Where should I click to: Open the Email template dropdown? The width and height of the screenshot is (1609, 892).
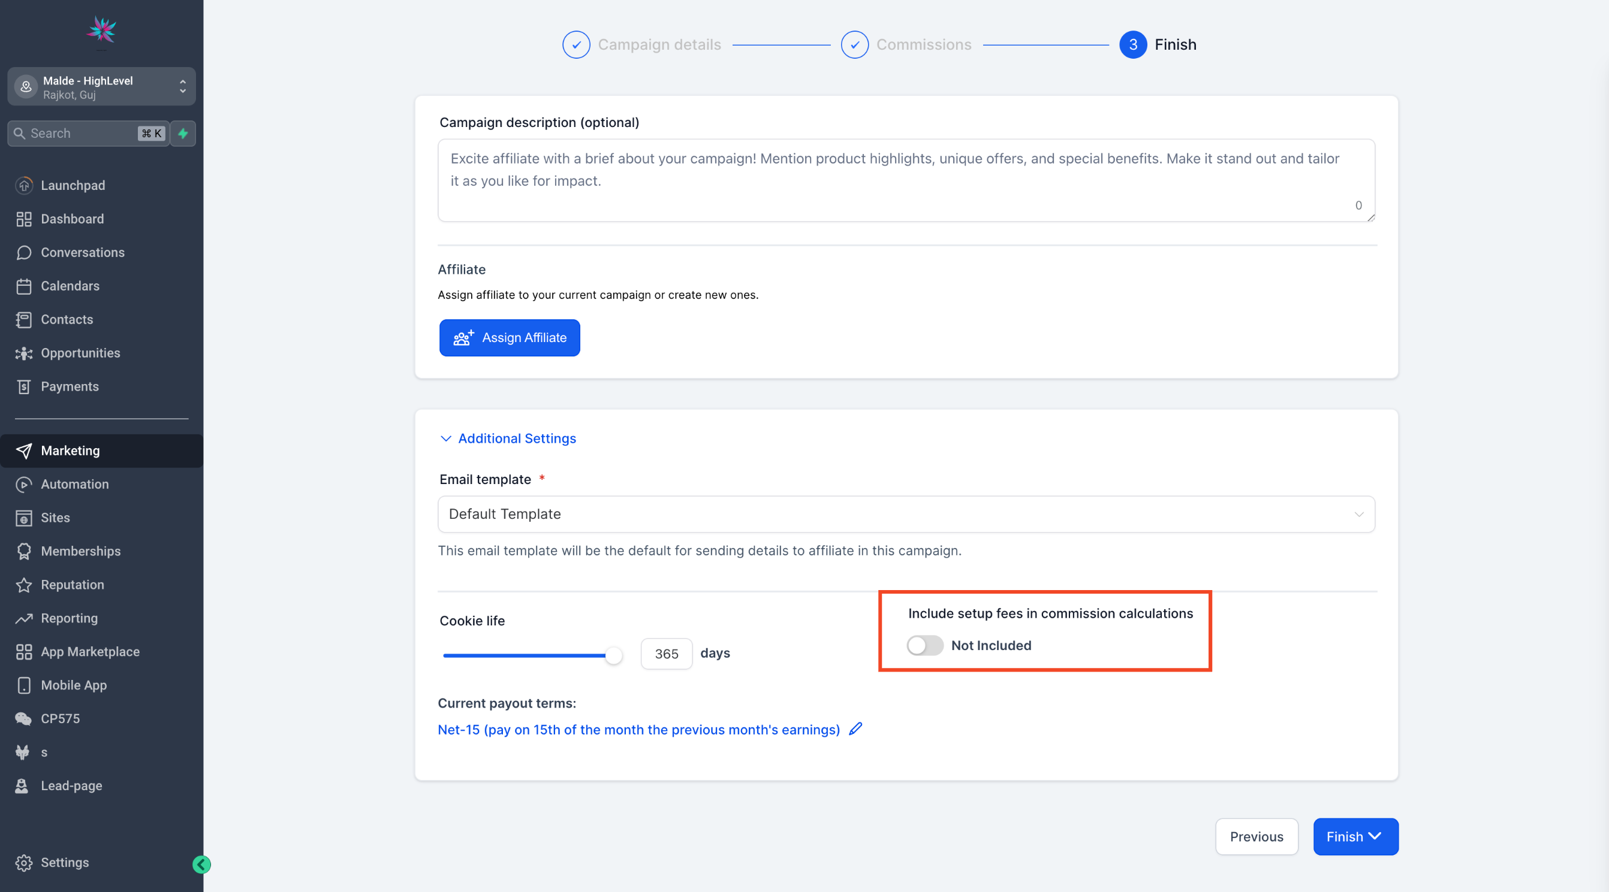tap(906, 515)
